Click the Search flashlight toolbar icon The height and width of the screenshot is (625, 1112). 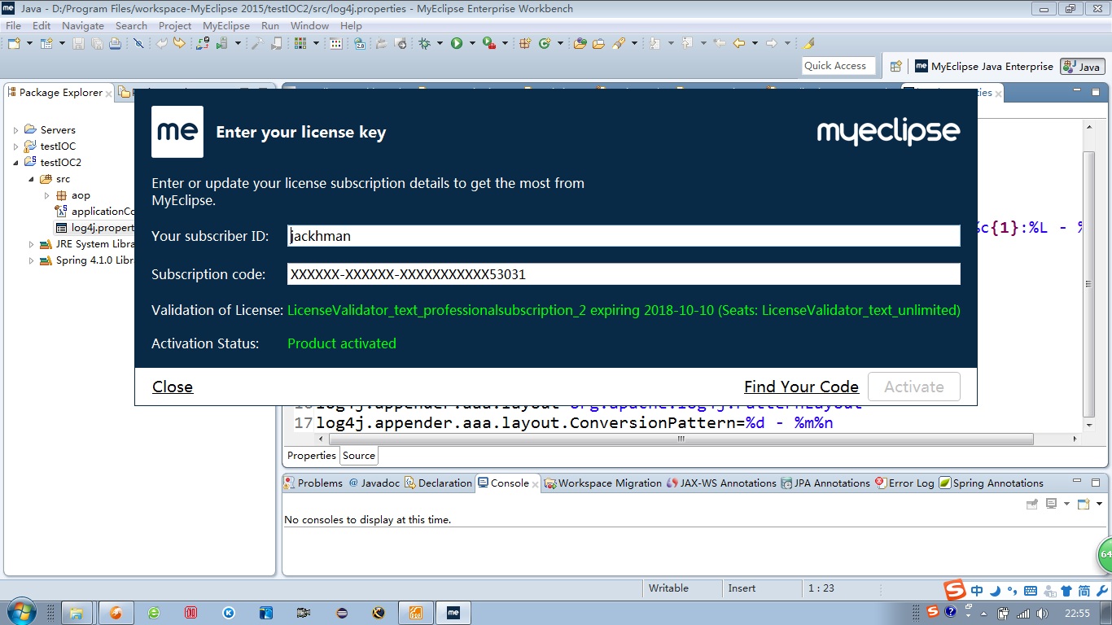pyautogui.click(x=618, y=43)
